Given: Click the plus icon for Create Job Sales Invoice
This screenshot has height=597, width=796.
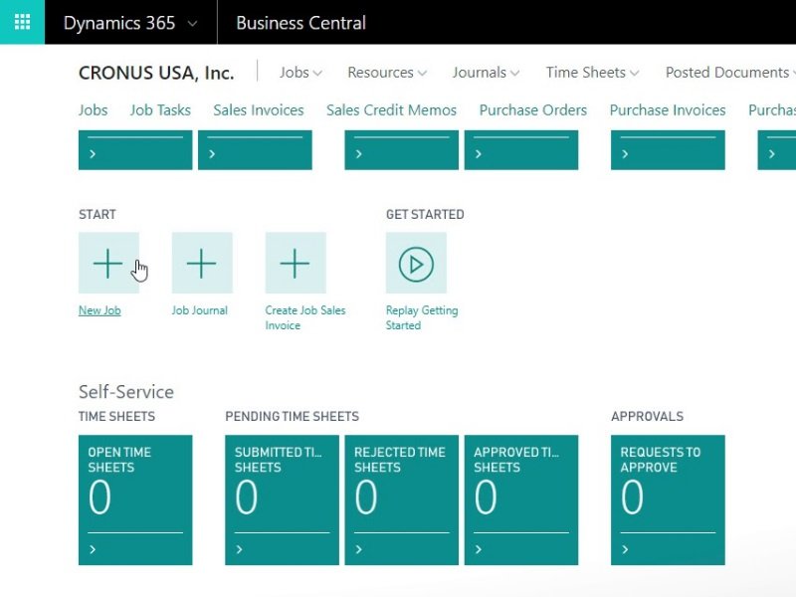Looking at the screenshot, I should 296,263.
